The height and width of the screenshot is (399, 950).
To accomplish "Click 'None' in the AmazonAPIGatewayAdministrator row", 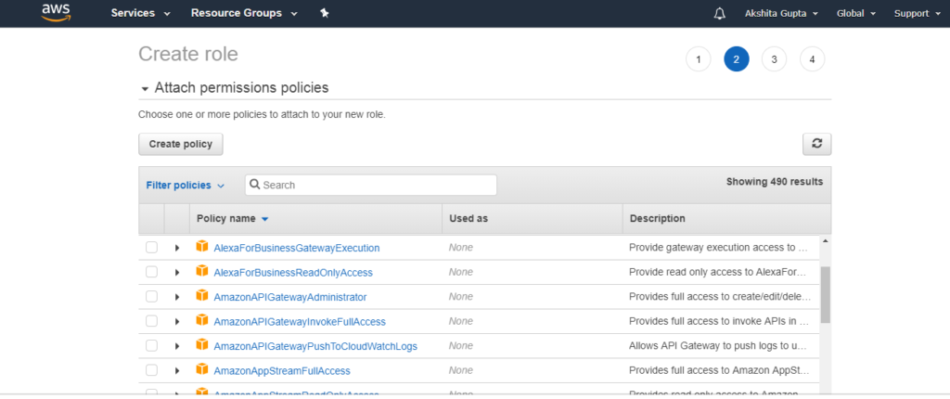I will point(460,297).
